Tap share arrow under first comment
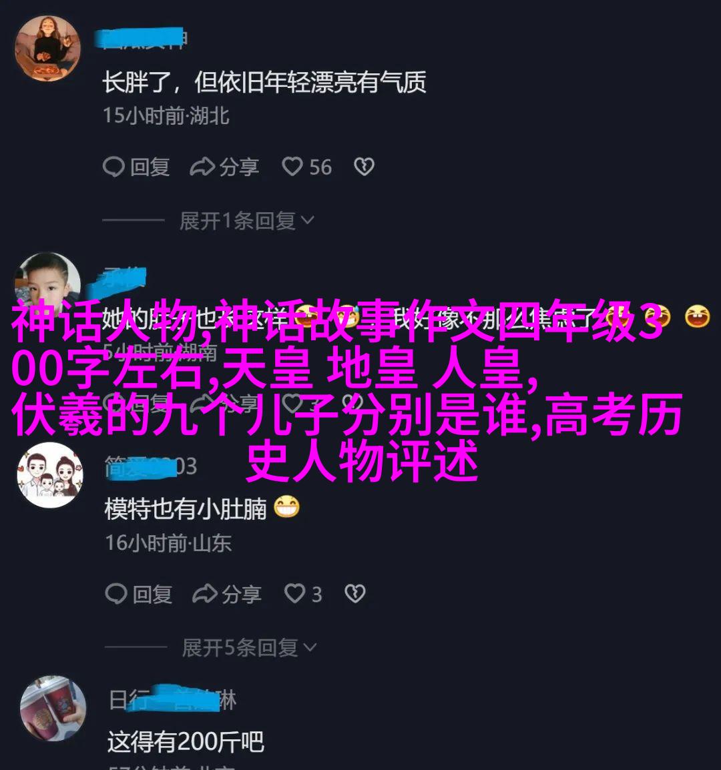The image size is (721, 770). point(202,167)
